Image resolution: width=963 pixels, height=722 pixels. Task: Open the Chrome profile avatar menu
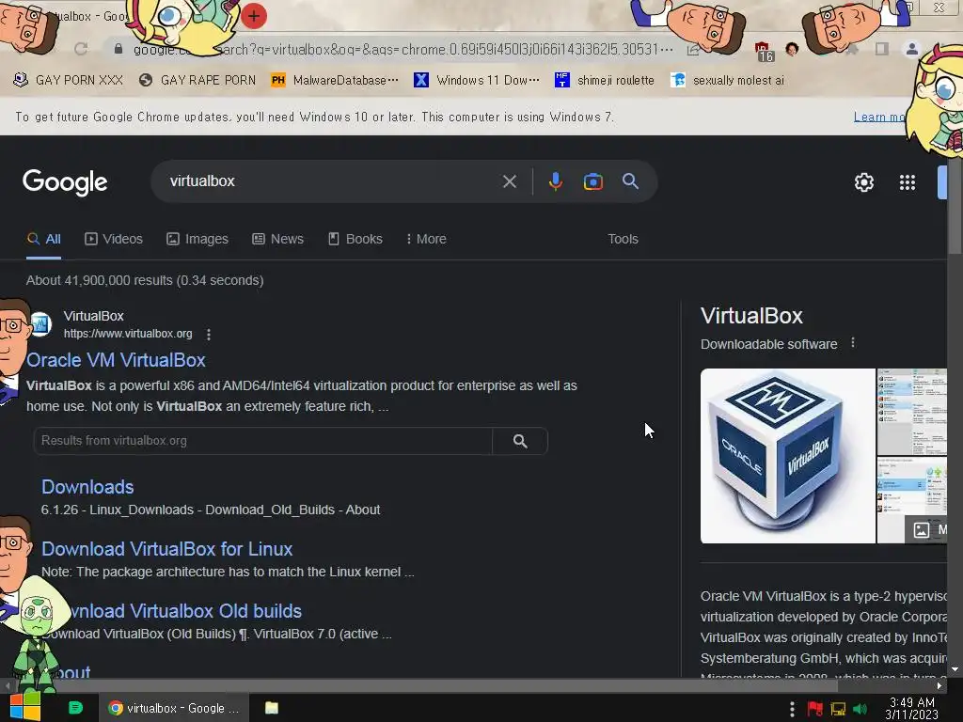[x=912, y=49]
